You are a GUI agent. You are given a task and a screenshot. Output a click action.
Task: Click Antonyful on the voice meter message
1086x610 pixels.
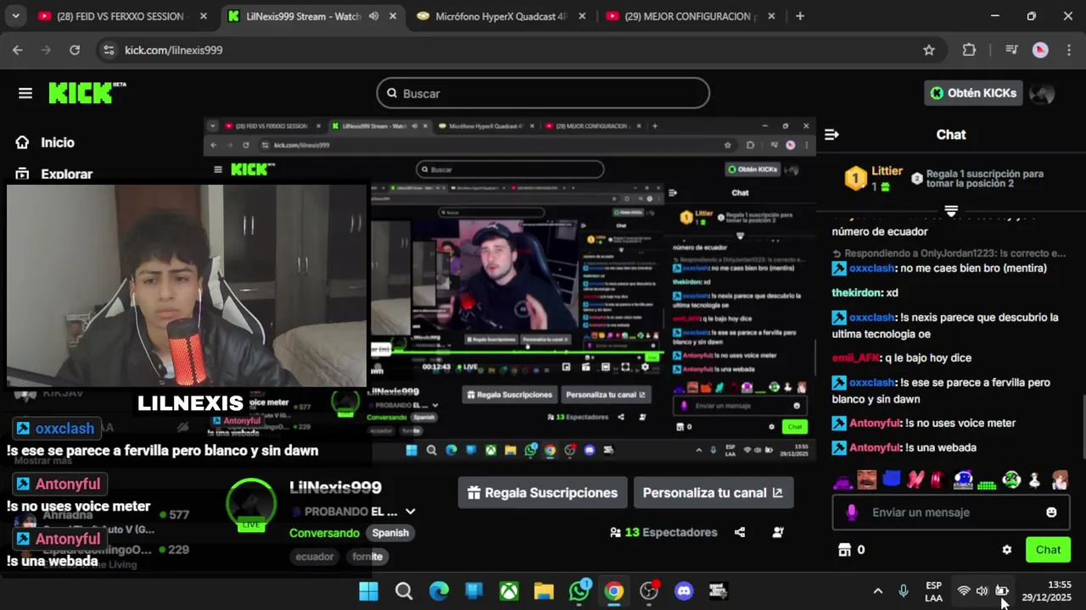coord(875,423)
